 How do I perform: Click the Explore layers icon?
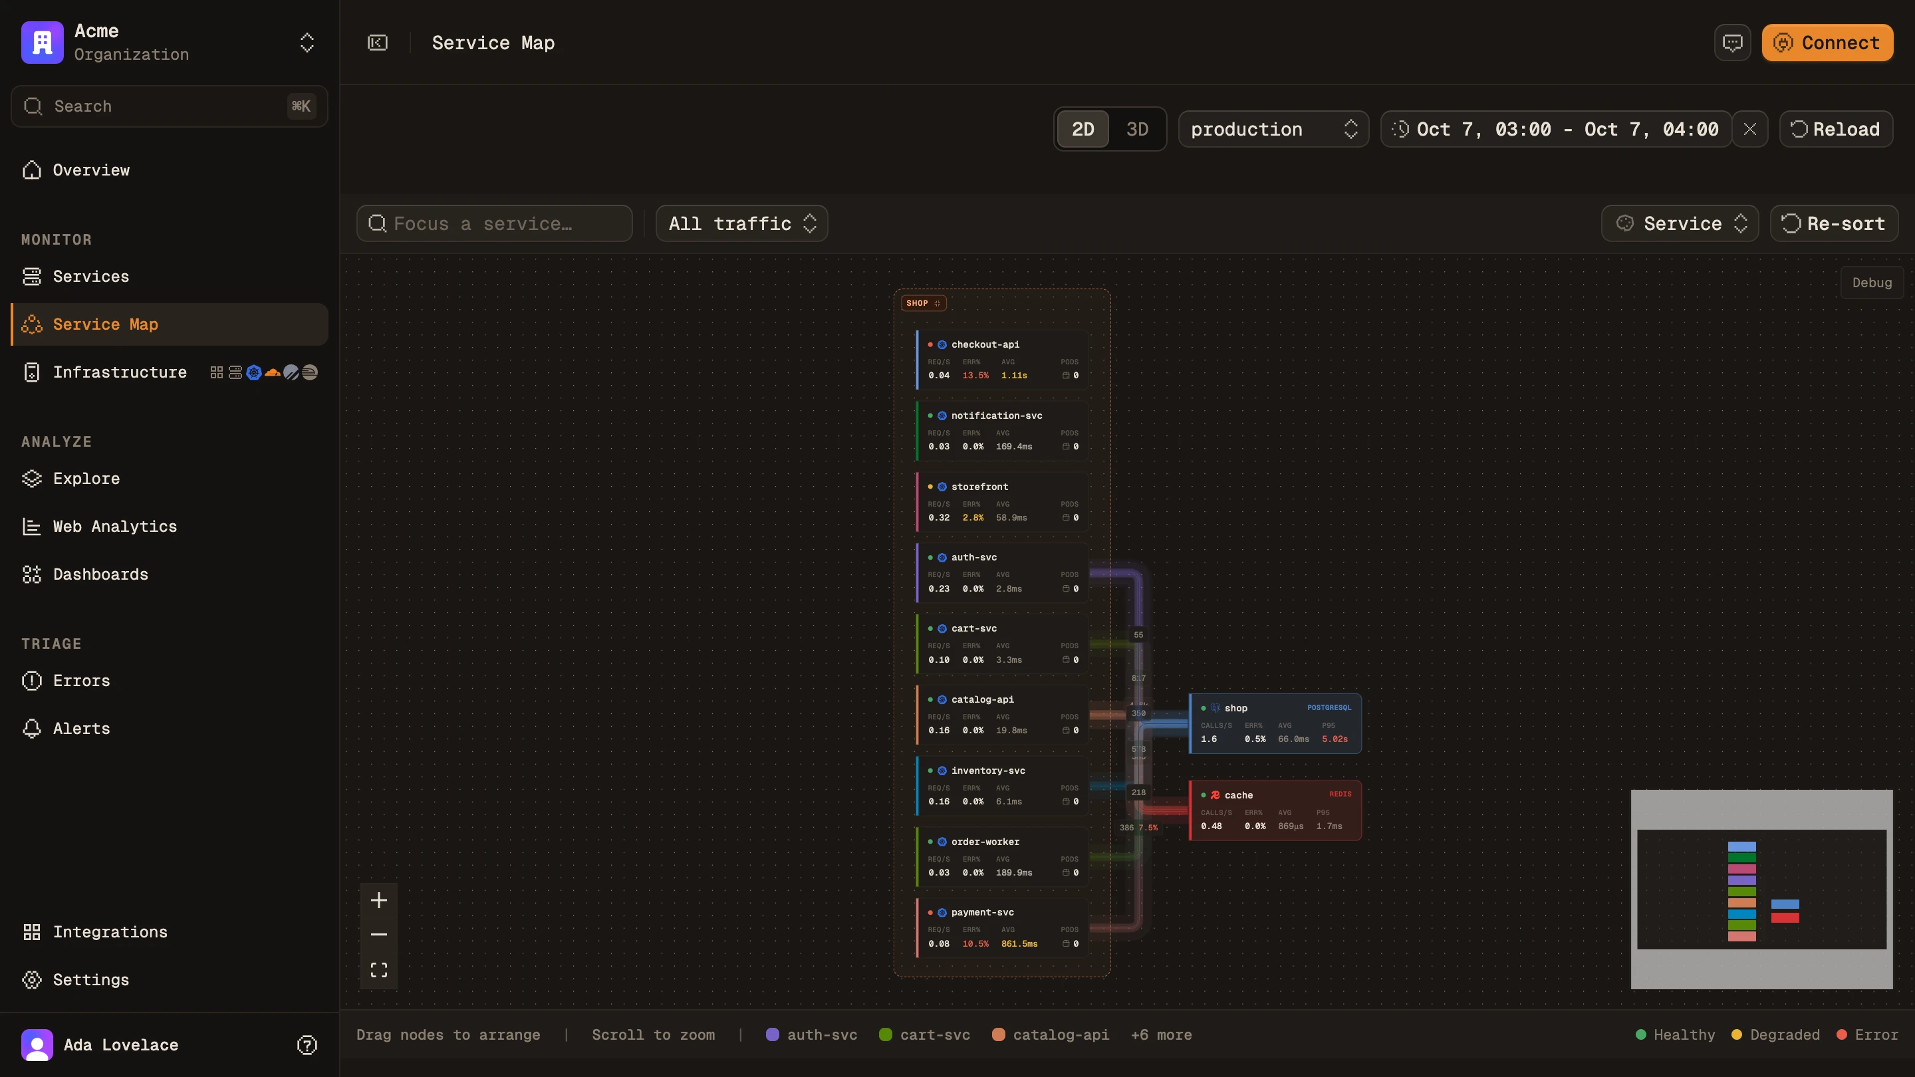click(x=32, y=479)
